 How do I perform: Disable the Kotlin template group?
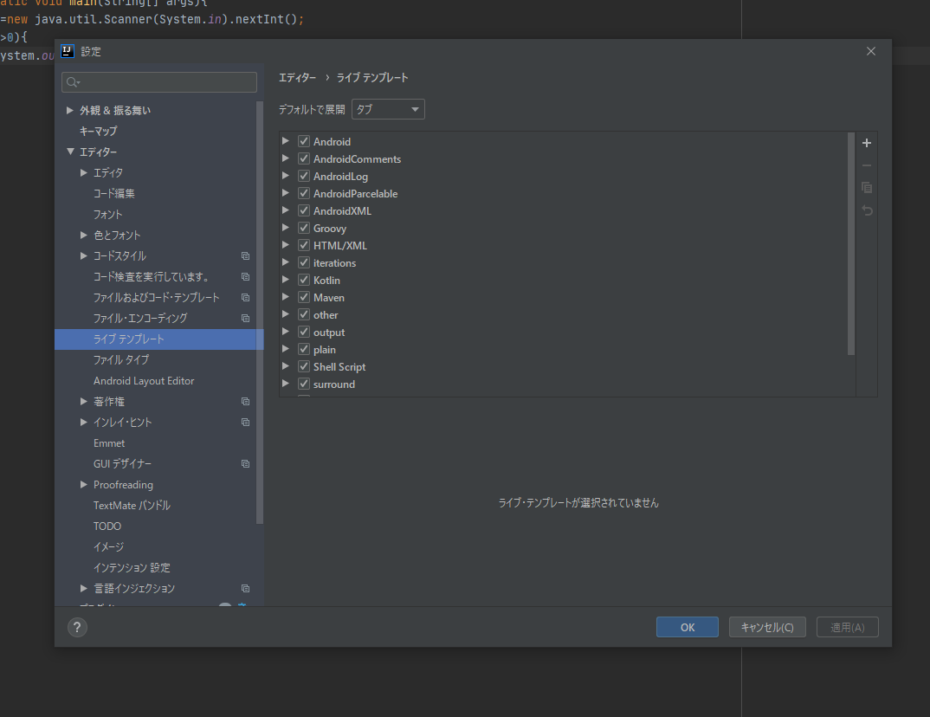pos(304,280)
